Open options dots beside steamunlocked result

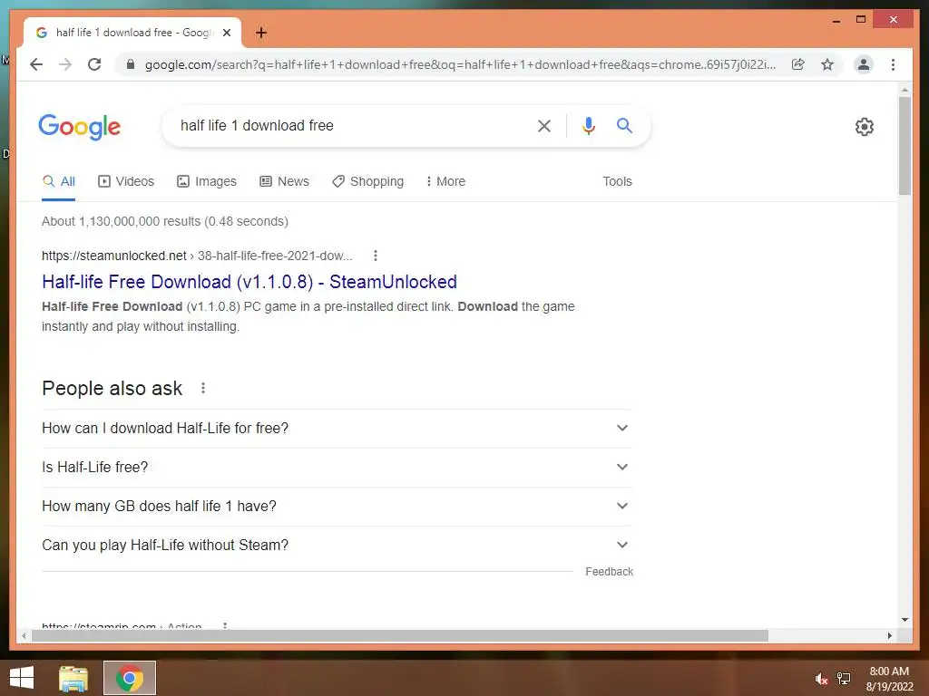click(375, 256)
